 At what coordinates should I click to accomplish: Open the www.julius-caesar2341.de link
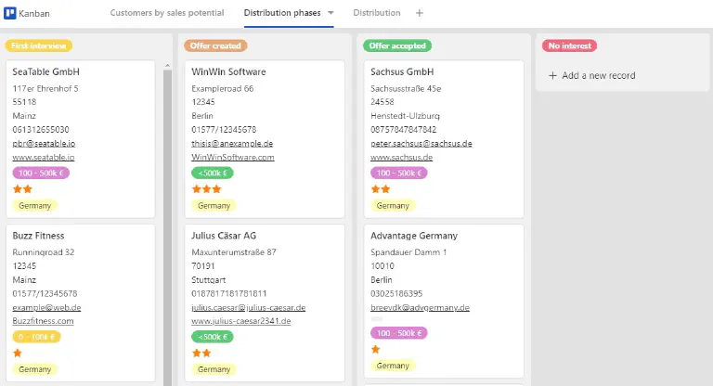[x=241, y=321]
